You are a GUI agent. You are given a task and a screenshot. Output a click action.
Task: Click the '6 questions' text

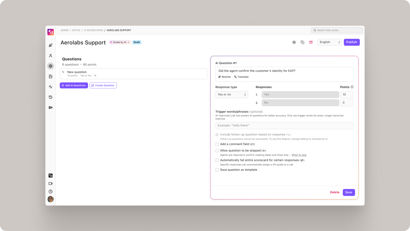(70, 65)
